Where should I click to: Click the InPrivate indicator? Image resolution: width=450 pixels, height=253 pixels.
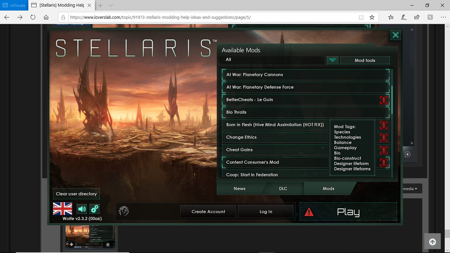[x=14, y=5]
